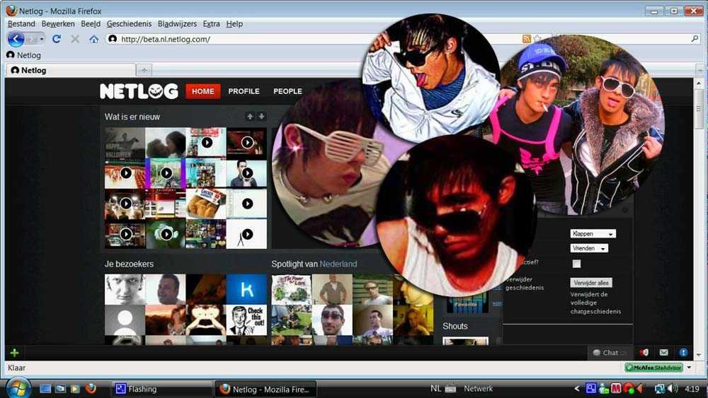Play the green flower video thumbnail
This screenshot has height=398, width=708.
[x=166, y=235]
